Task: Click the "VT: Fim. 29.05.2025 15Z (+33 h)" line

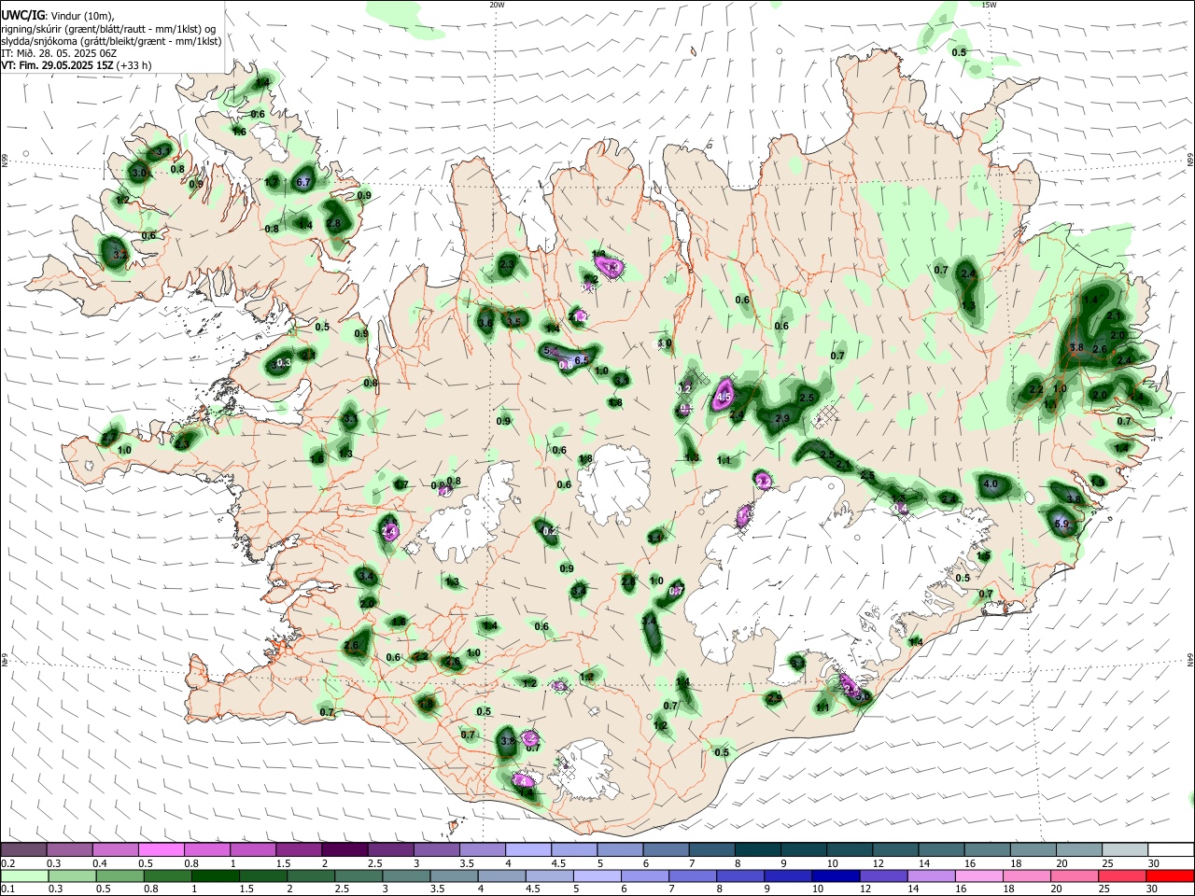Action: tap(76, 65)
